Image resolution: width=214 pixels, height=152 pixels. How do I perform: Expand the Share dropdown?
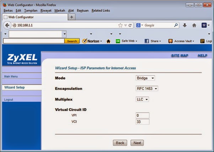tap(160, 41)
